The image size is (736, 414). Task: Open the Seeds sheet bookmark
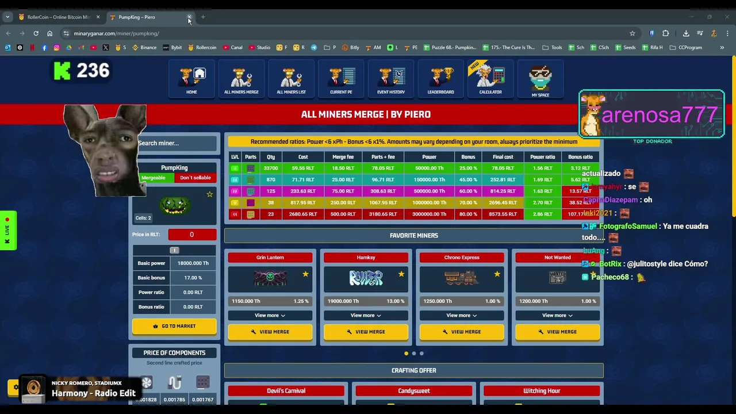click(x=626, y=48)
